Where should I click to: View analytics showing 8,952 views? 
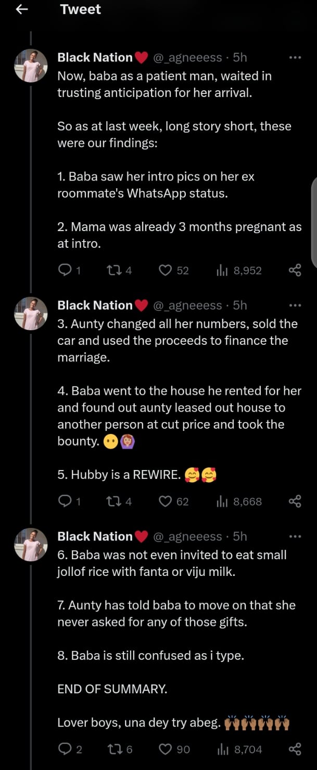[222, 270]
